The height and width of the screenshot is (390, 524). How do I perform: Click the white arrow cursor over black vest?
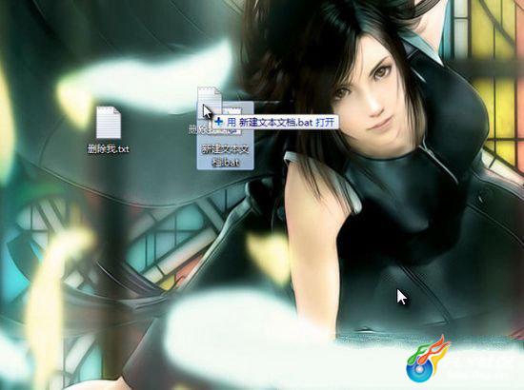tap(401, 297)
